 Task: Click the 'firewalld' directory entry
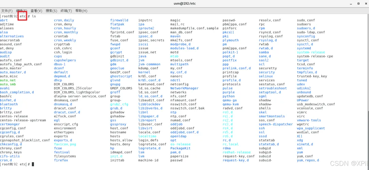click(119, 20)
